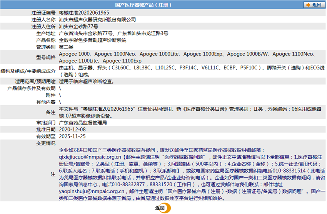
Task: Click the 有效期至 label
Action: click(46, 136)
